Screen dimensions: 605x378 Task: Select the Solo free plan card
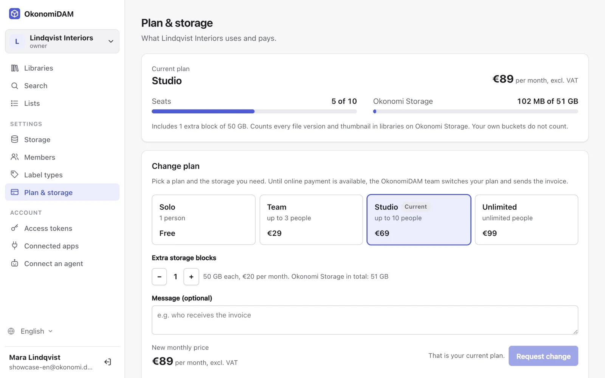click(x=203, y=220)
